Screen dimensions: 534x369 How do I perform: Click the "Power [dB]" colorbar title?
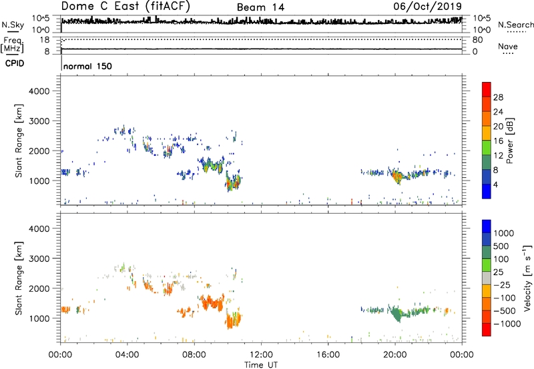click(x=510, y=141)
